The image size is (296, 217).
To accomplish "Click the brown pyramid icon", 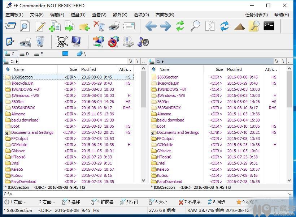I will point(239,27).
